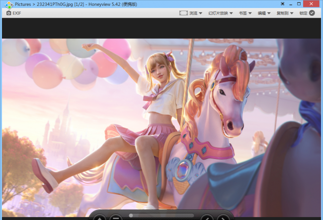Click the Pictures folder name in title

click(23, 4)
